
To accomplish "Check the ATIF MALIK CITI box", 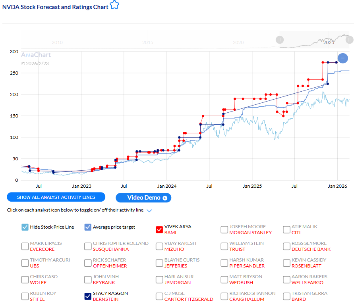I will pyautogui.click(x=286, y=229).
